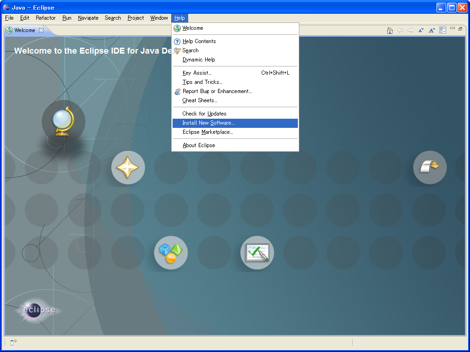Maximize the Welcome view panel
This screenshot has width=470, height=352.
[x=460, y=29]
